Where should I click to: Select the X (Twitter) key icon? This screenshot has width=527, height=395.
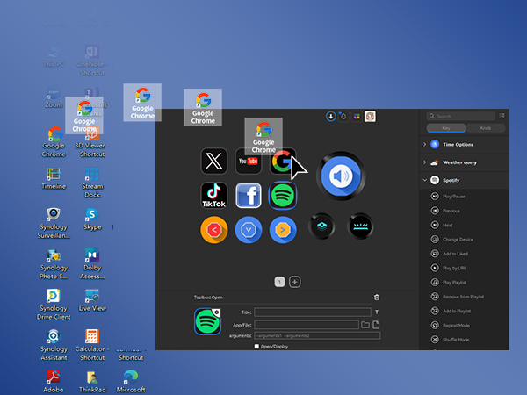coord(214,161)
